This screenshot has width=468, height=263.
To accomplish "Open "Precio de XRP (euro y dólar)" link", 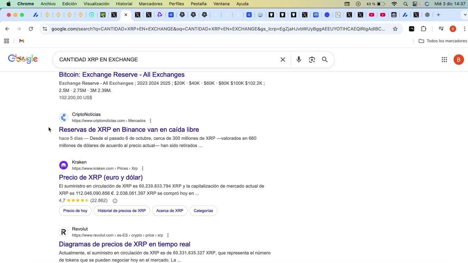I will (101, 178).
